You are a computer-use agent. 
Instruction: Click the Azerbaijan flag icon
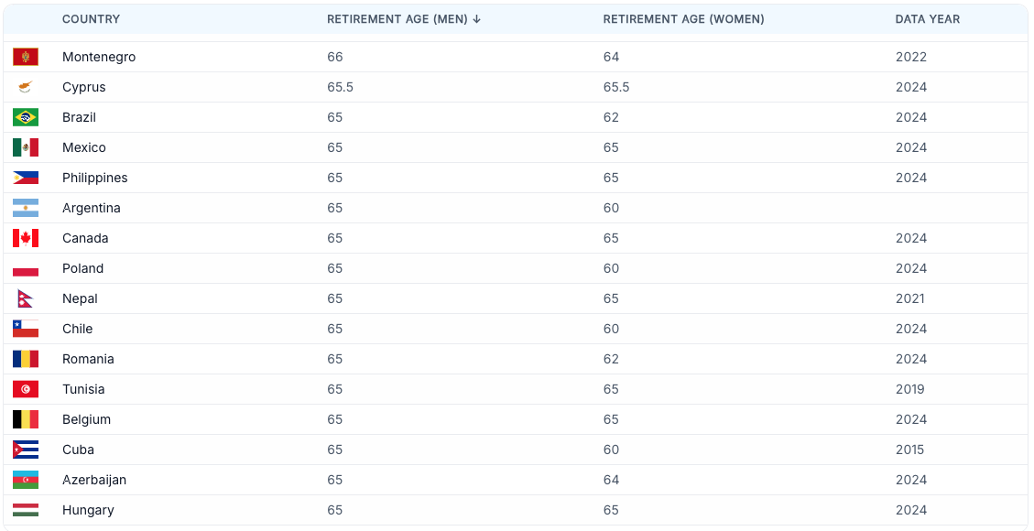pos(26,480)
